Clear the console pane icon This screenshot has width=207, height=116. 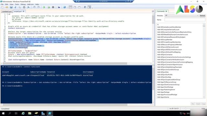(28, 7)
